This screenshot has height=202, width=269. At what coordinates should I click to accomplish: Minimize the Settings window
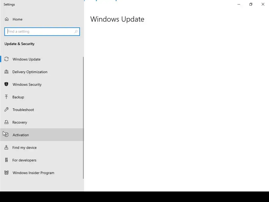coord(239,4)
